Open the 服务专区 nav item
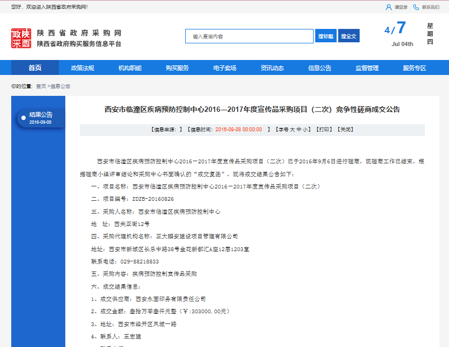 [x=414, y=68]
